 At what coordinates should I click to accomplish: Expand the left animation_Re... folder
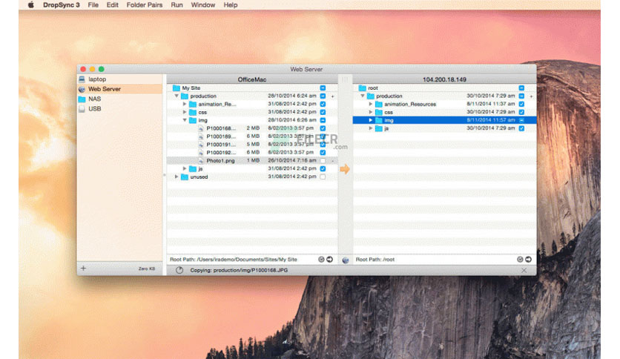click(185, 104)
